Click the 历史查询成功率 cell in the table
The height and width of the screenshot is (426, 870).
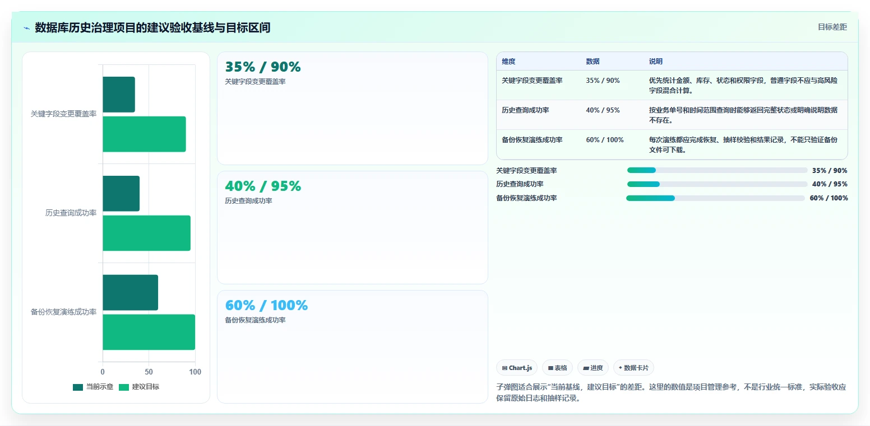pyautogui.click(x=525, y=110)
